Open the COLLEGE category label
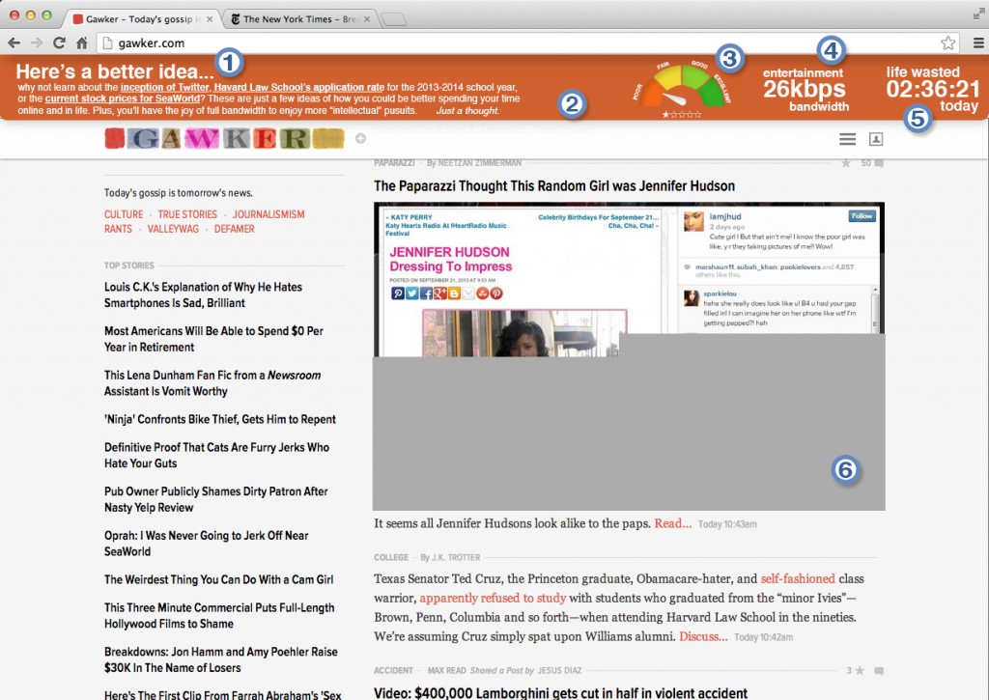This screenshot has width=989, height=700. tap(391, 557)
